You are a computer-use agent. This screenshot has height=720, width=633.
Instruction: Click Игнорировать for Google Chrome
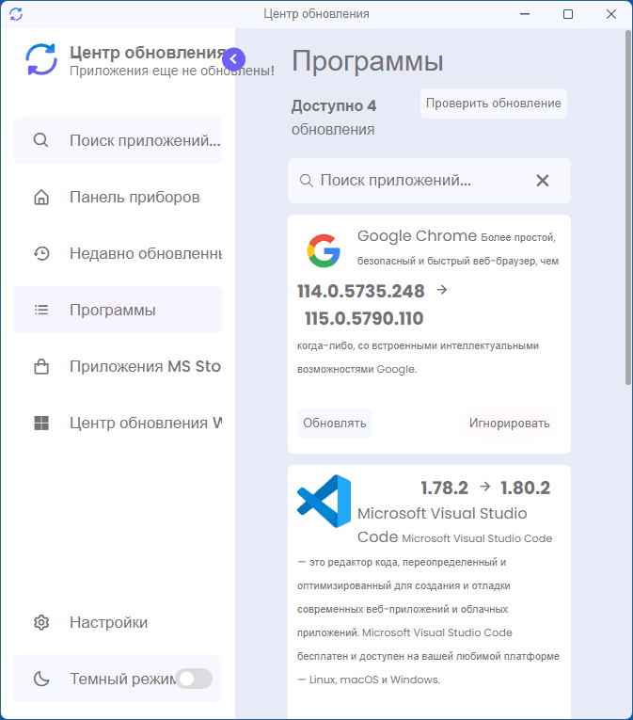coord(510,424)
